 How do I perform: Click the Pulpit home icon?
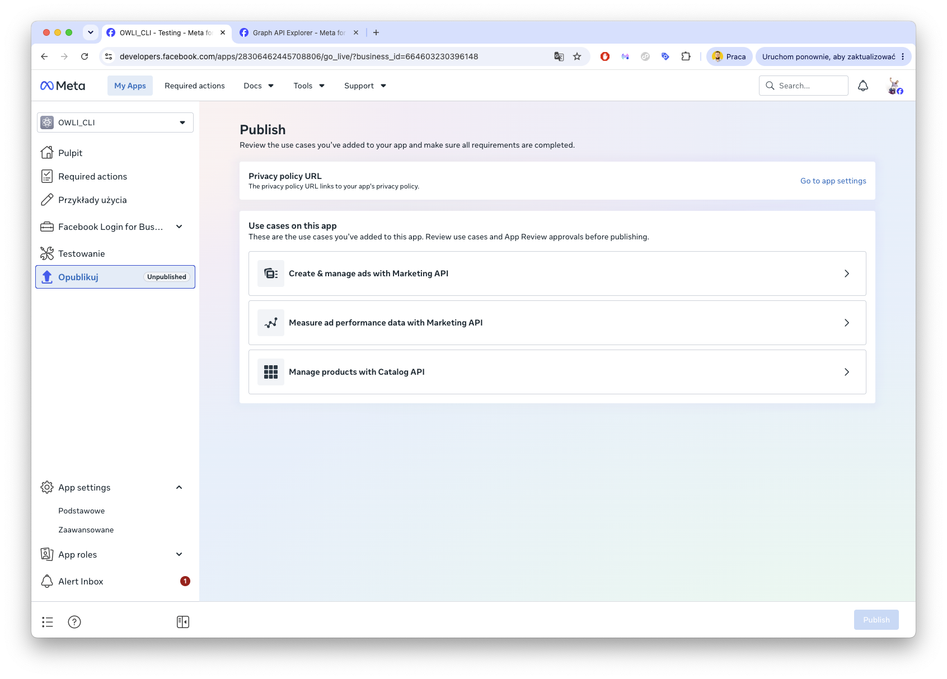(x=47, y=153)
